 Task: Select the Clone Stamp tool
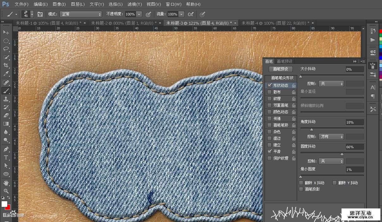(x=6, y=99)
